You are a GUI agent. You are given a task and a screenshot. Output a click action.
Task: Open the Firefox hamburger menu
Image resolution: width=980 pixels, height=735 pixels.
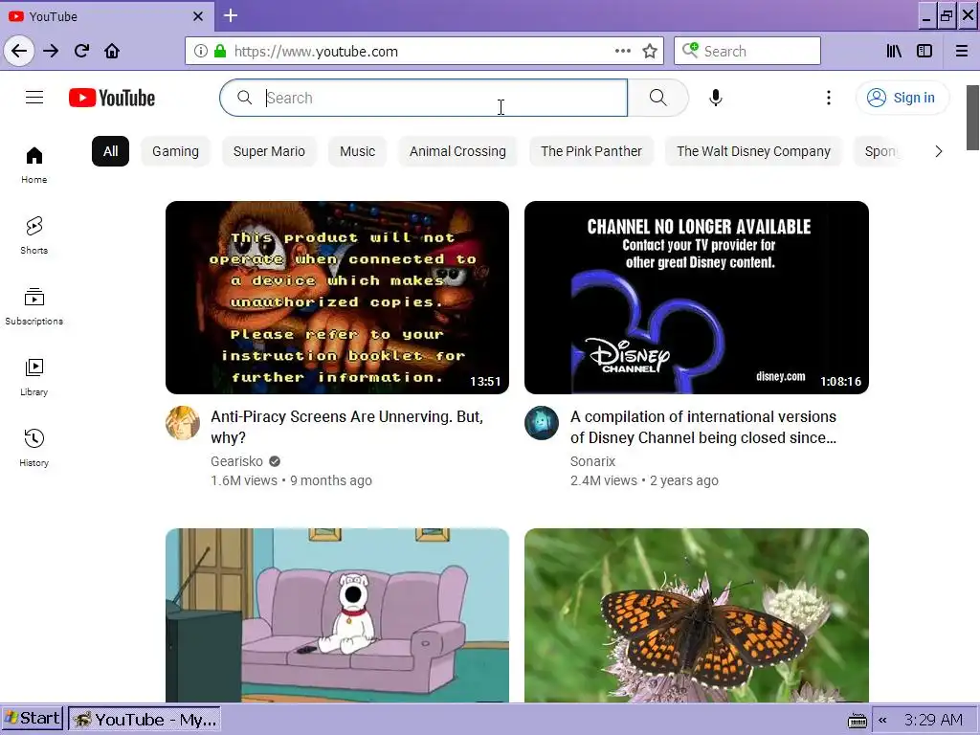point(962,51)
